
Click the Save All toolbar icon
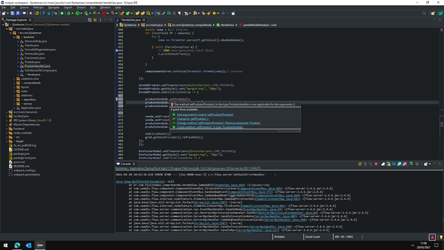coord(18,14)
